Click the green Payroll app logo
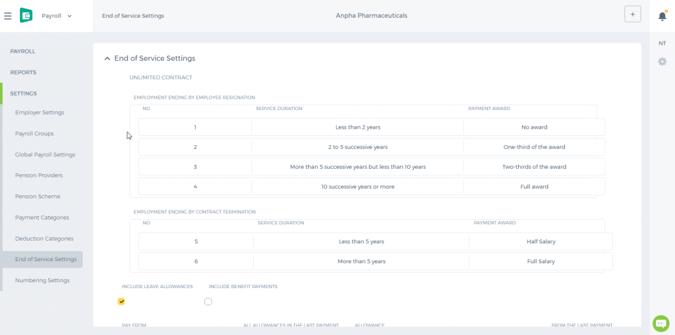Screen dimensions: 675x335 (26, 16)
